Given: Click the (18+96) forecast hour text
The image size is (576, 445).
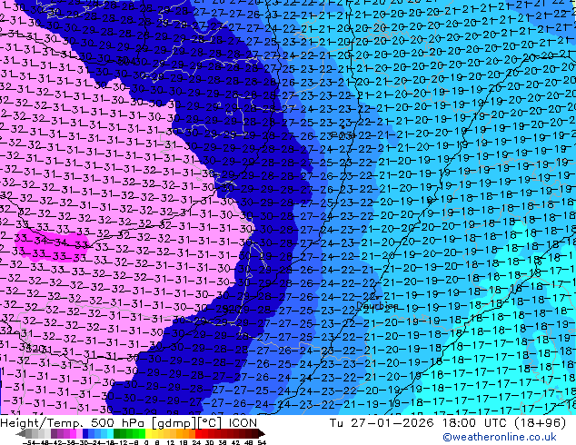Looking at the screenshot, I should click(x=540, y=423).
